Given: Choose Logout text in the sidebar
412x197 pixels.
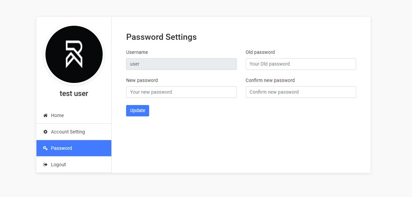Looking at the screenshot, I should tap(59, 165).
